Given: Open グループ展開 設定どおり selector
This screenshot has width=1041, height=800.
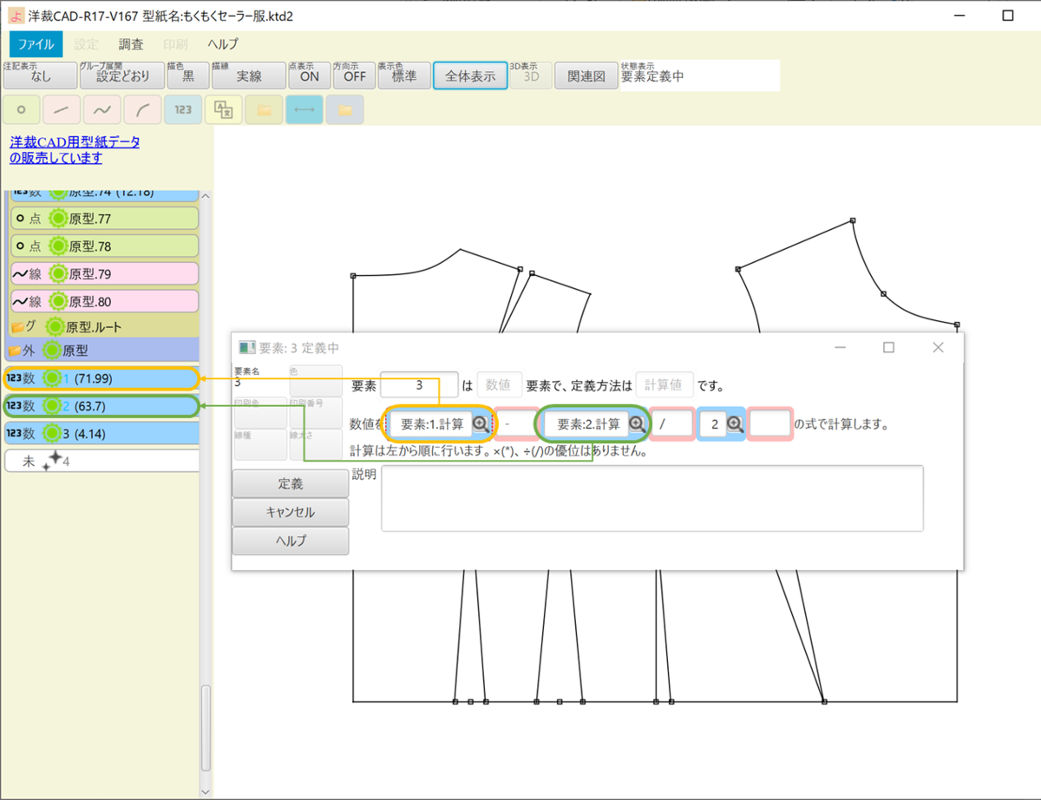Looking at the screenshot, I should pos(121,75).
